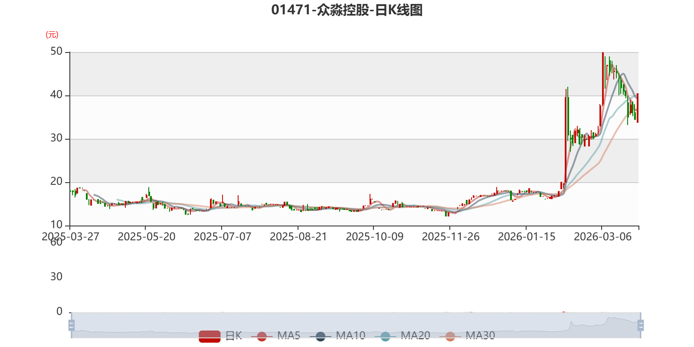Image resolution: width=694 pixels, height=347 pixels.
Task: Click the right data zoom slider handle
Action: tap(641, 325)
